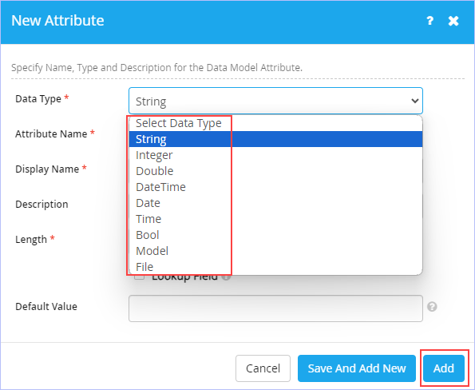Close the New Attribute dialog
This screenshot has height=390, width=475.
(x=453, y=21)
